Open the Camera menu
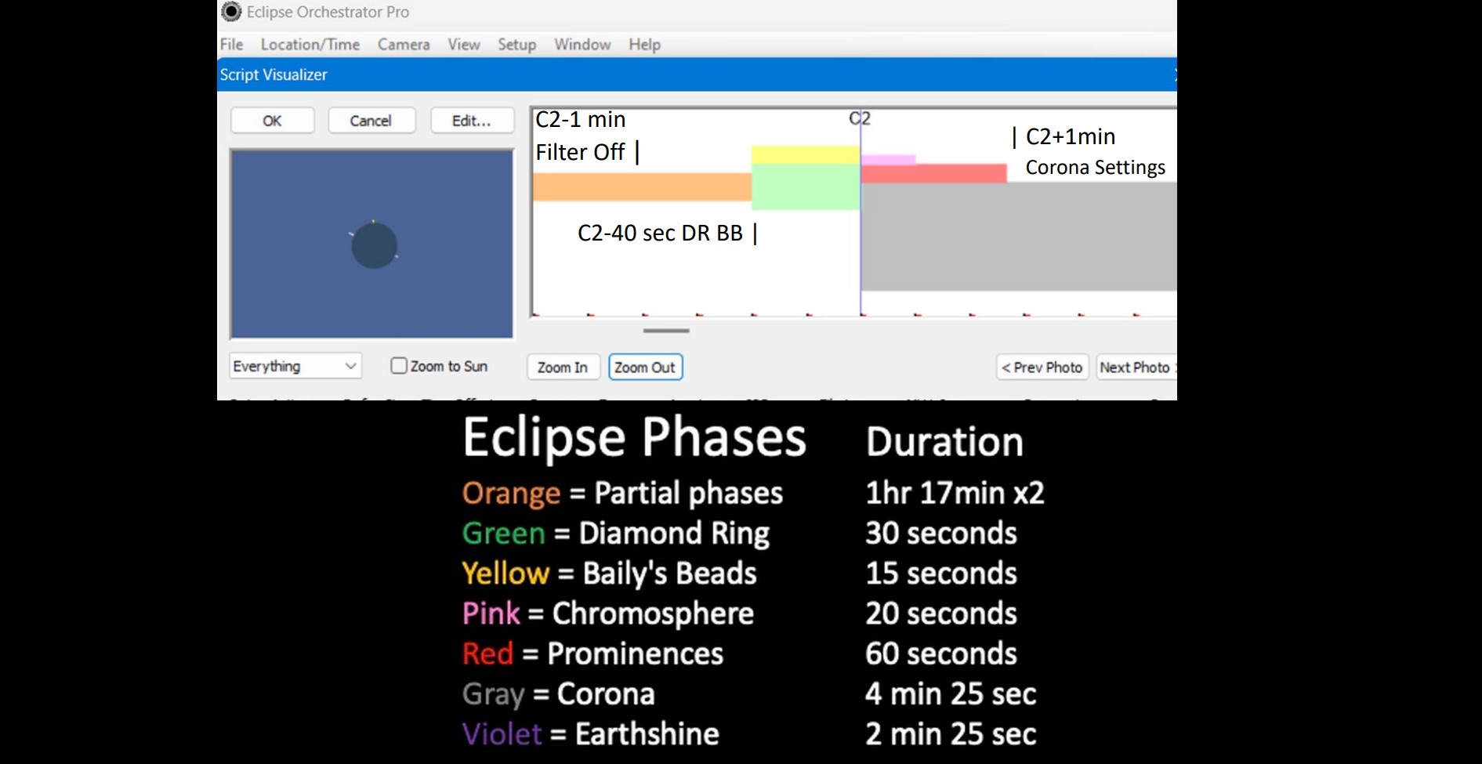 pyautogui.click(x=403, y=45)
